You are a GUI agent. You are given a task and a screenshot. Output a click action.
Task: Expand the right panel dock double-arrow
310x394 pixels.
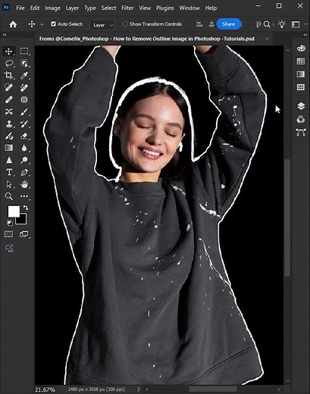305,35
